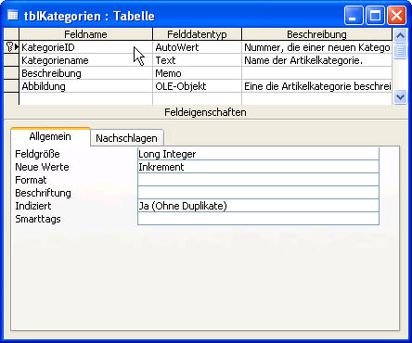Click the Text data type cell
412x343 pixels.
click(197, 60)
